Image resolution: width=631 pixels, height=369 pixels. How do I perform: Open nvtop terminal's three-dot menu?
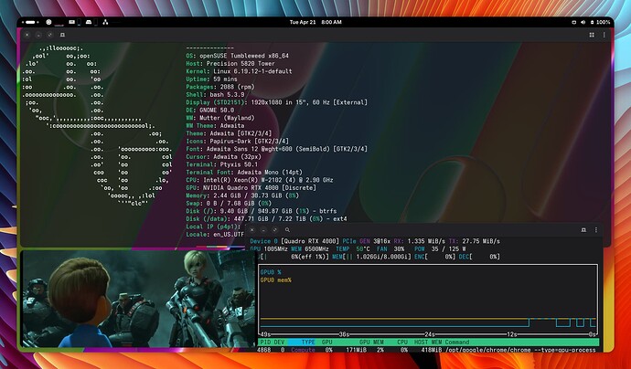596,230
